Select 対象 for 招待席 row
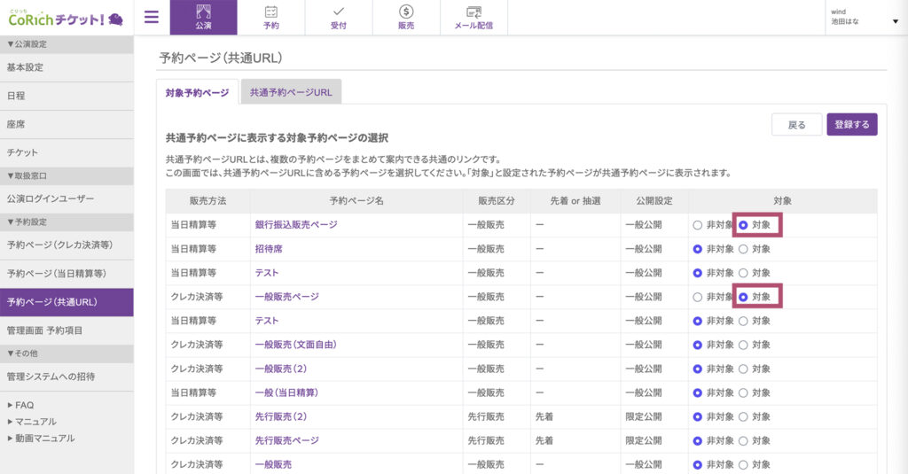The width and height of the screenshot is (908, 474). [743, 249]
